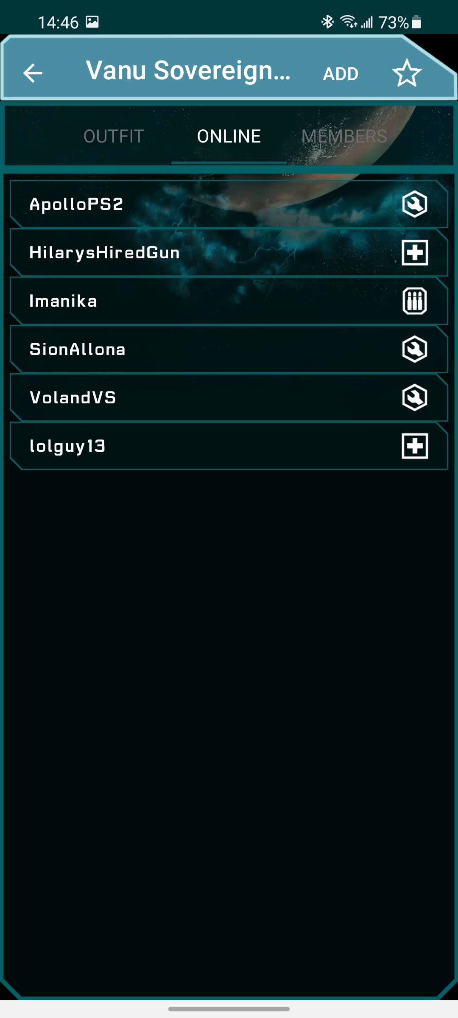Click HilarysHiredGun's medic cross icon
This screenshot has height=1018, width=458.
(414, 252)
